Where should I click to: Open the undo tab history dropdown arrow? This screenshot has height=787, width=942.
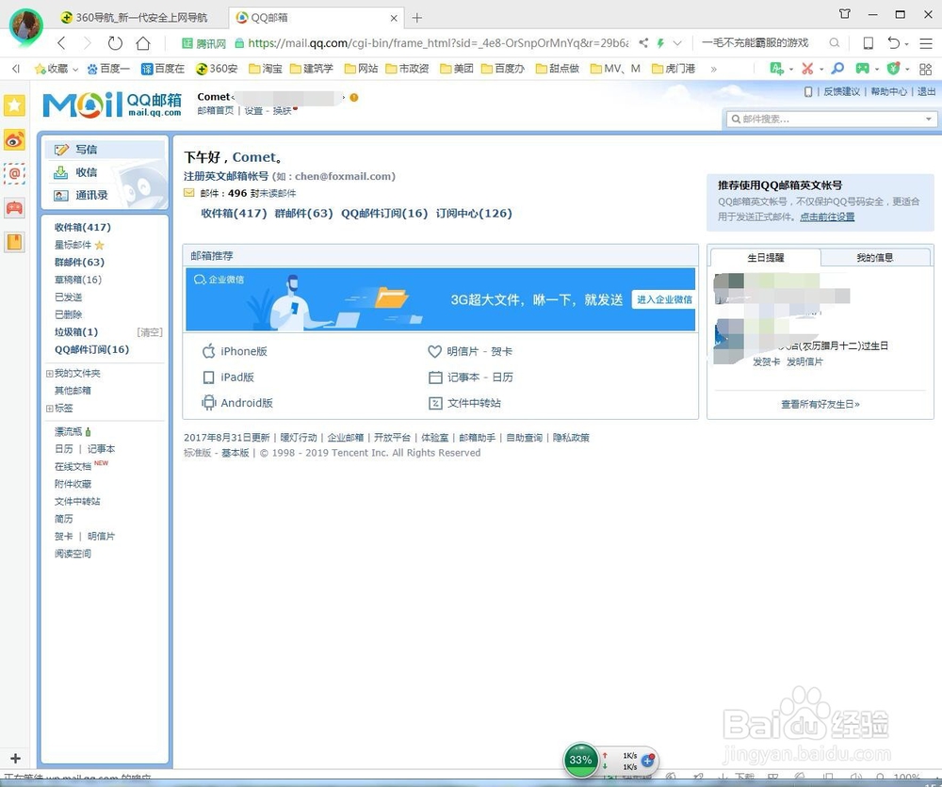(x=906, y=44)
